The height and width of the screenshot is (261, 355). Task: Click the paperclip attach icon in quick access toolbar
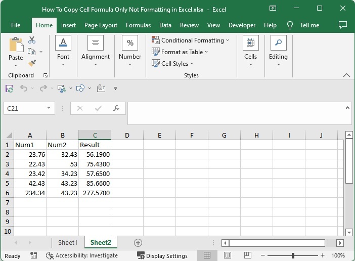coord(101,89)
